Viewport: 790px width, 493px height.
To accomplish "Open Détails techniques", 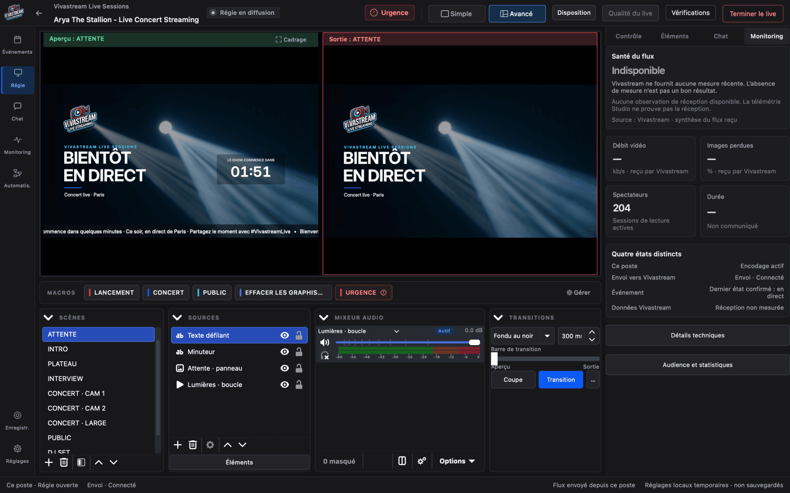I will [x=698, y=335].
